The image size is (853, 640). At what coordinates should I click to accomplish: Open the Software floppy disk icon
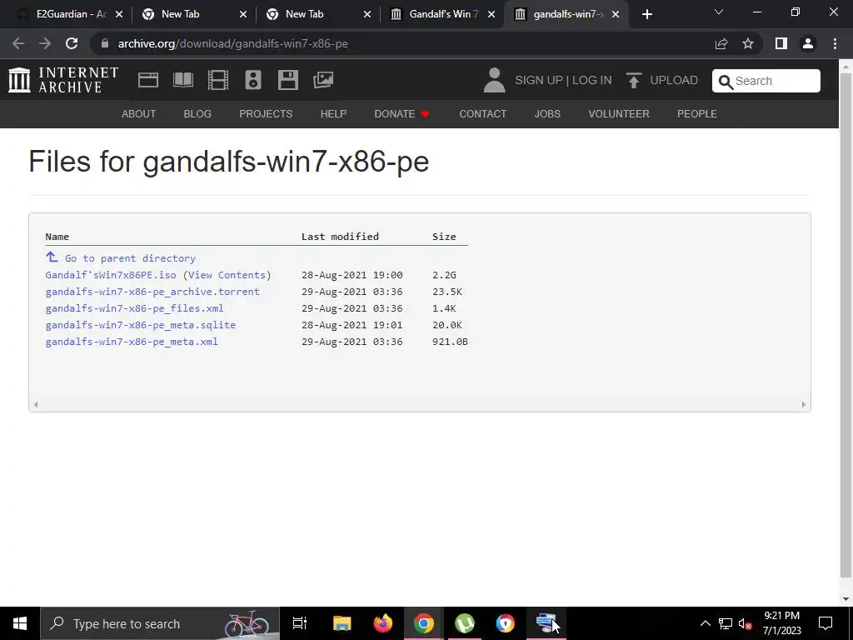point(287,80)
